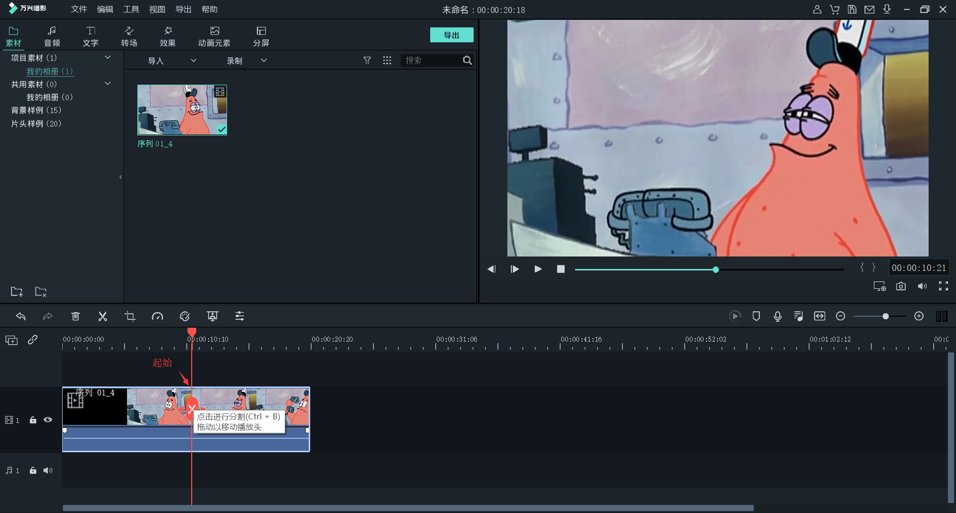Click the voiceover microphone icon
The image size is (956, 513).
tap(777, 316)
